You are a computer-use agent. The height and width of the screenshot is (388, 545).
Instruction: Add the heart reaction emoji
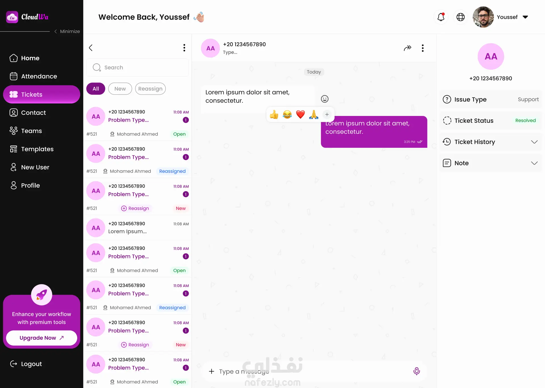coord(300,115)
